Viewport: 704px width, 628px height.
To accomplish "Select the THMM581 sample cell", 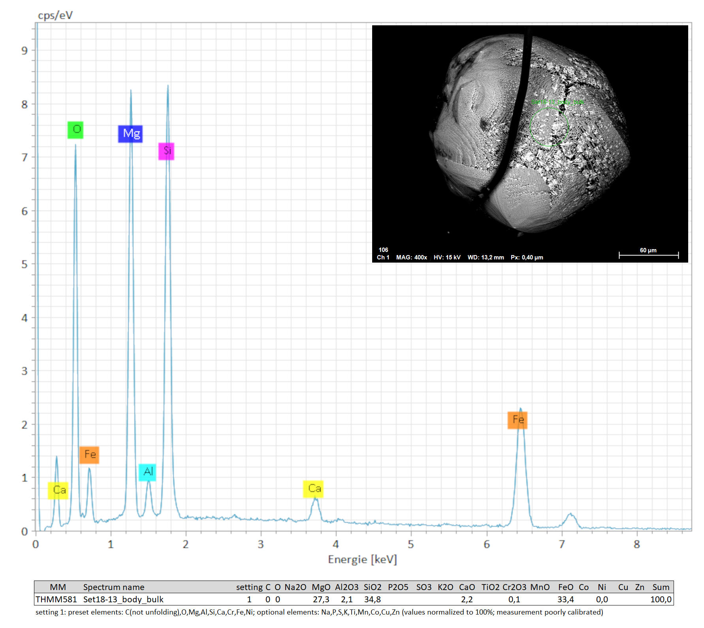I will click(56, 600).
